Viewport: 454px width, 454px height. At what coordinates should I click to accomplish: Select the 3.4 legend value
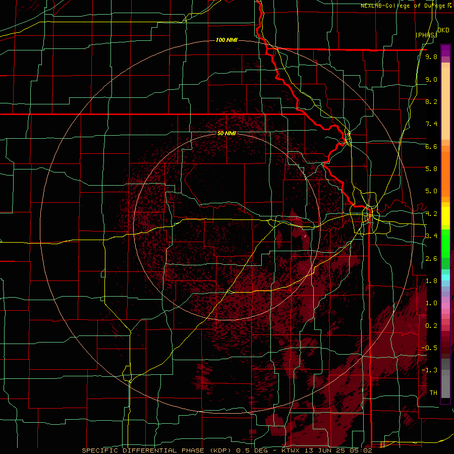tap(431, 236)
